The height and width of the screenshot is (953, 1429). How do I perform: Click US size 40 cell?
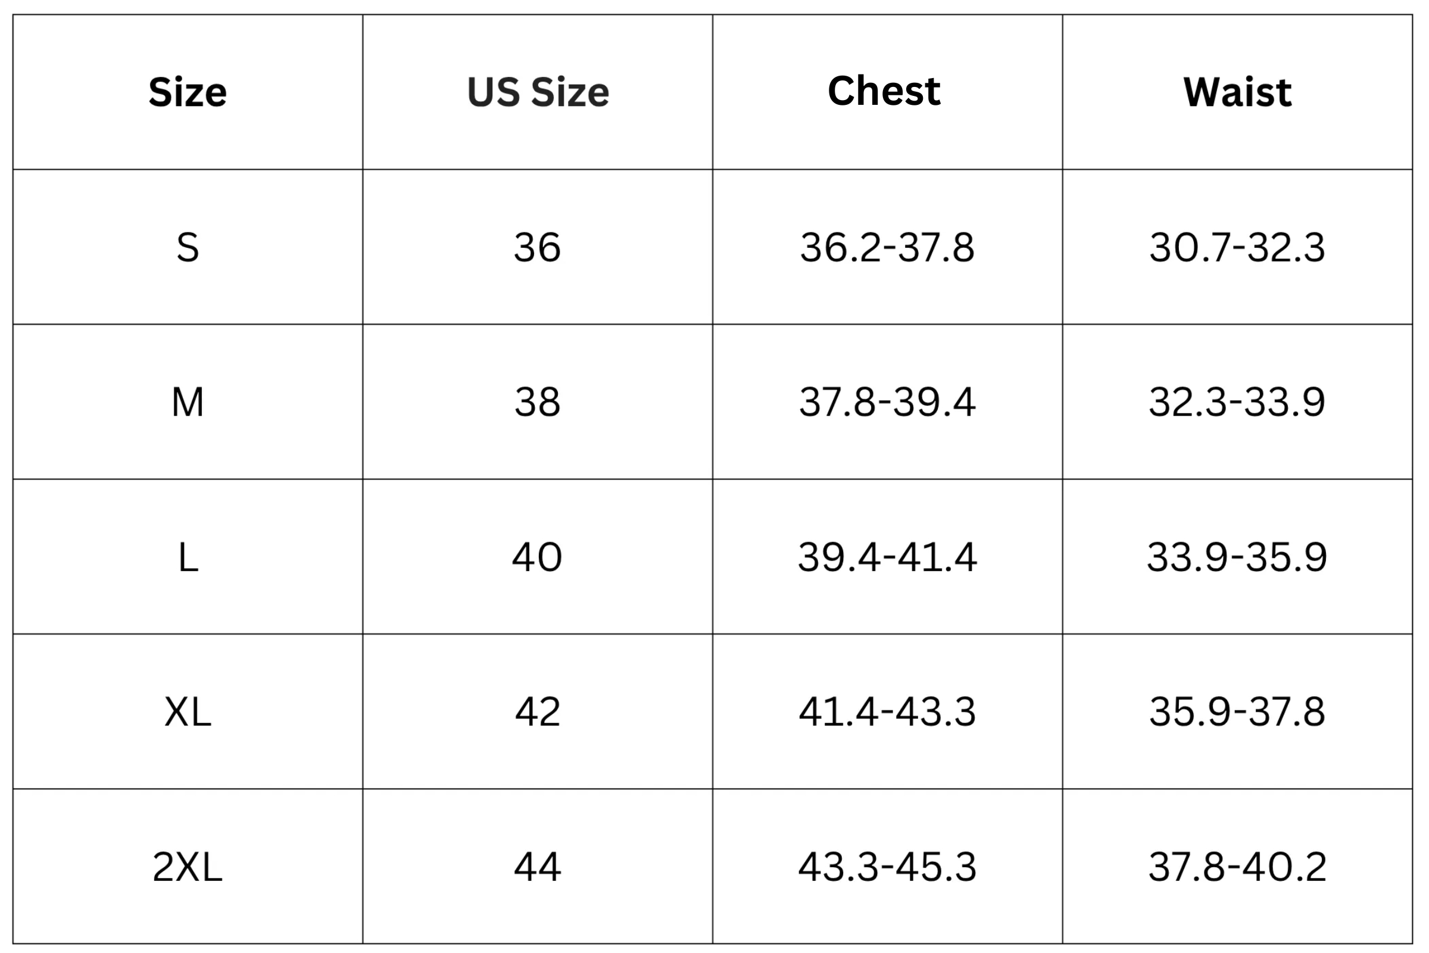pyautogui.click(x=538, y=558)
